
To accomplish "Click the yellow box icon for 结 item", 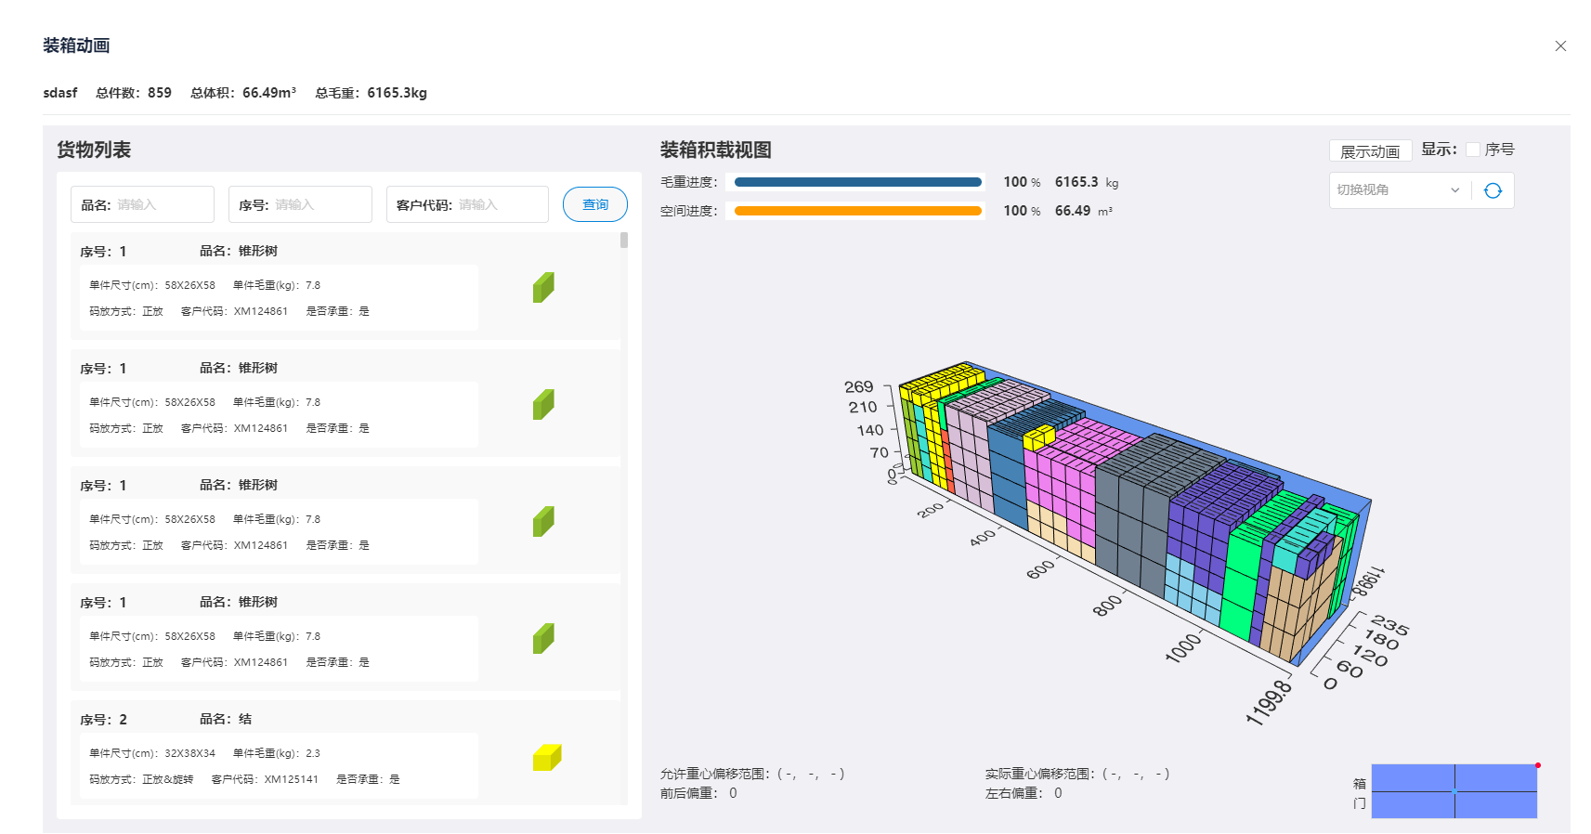I will click(x=547, y=757).
